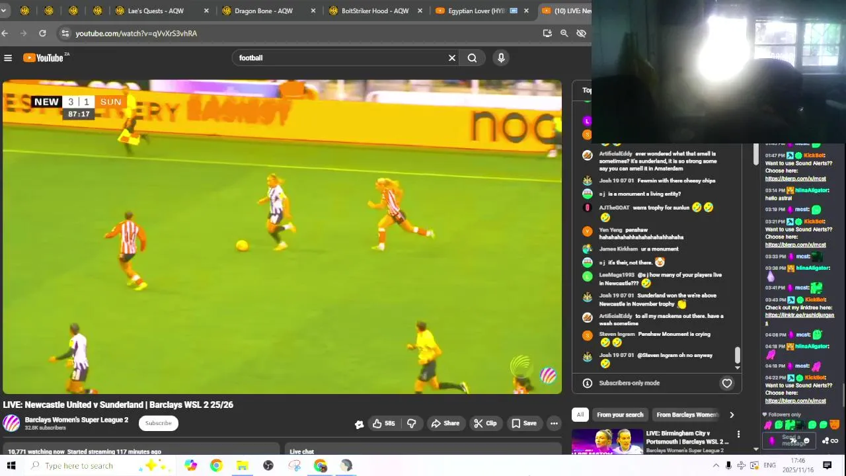
Task: Switch to BoltStriker Hood - AQW tab
Action: (x=375, y=11)
